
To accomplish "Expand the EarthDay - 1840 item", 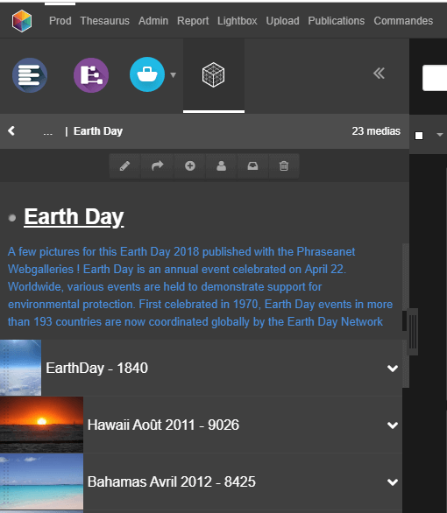I will (x=393, y=369).
